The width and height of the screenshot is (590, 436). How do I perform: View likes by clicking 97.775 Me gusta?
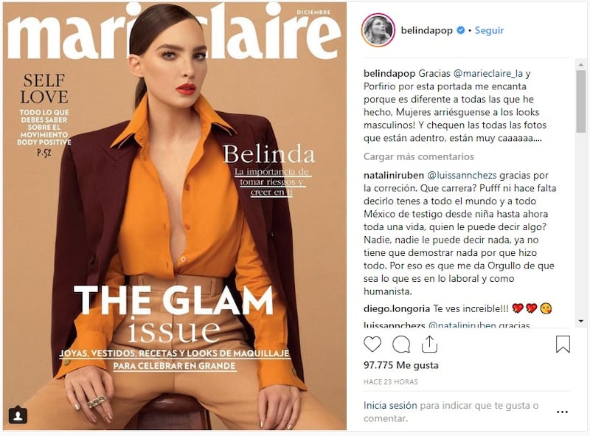tap(400, 365)
